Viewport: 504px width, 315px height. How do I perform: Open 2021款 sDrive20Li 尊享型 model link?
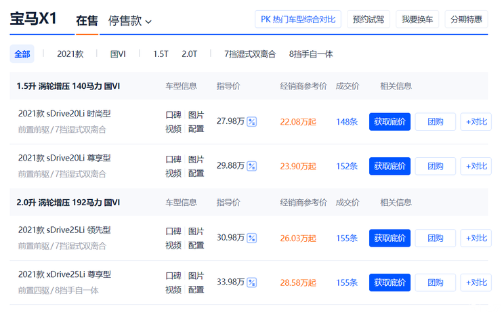(x=64, y=158)
